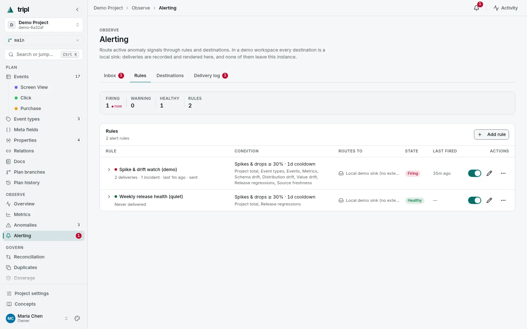Open Meta fields
The height and width of the screenshot is (329, 527).
coord(44,130)
